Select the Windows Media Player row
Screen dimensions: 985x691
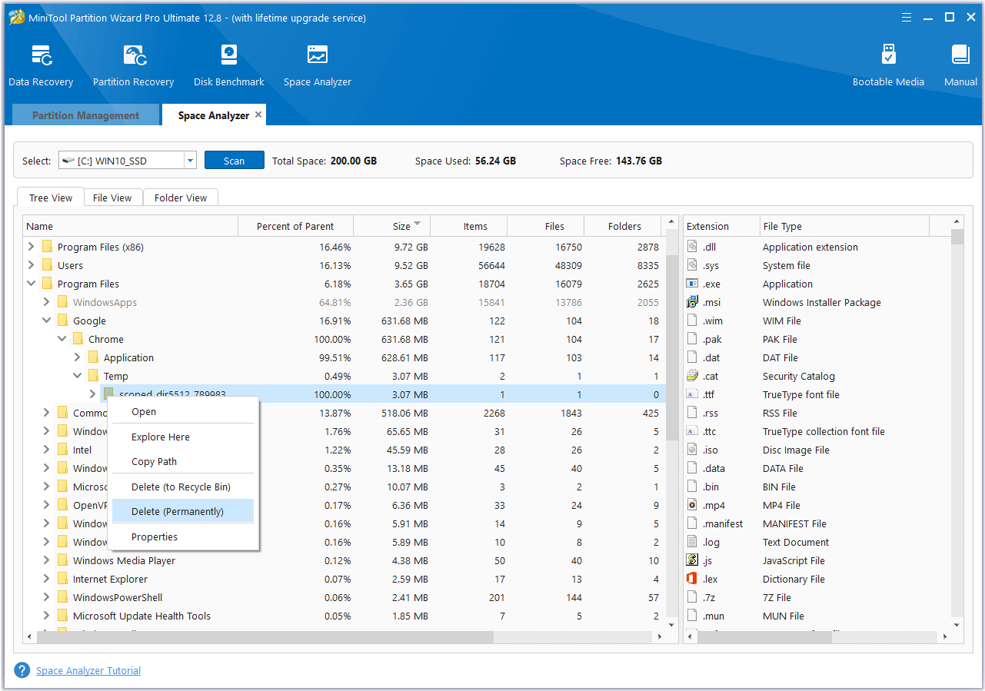point(344,560)
